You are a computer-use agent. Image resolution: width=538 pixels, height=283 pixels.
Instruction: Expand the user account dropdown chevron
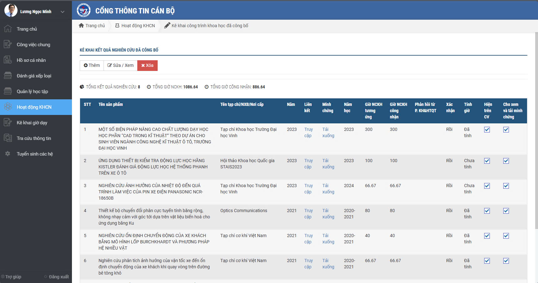63,12
